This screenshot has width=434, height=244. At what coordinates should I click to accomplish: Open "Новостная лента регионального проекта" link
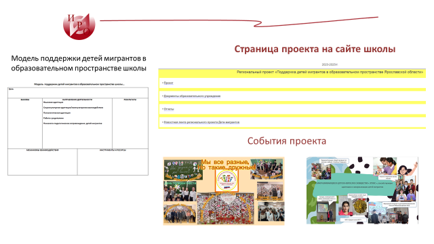pyautogui.click(x=201, y=122)
